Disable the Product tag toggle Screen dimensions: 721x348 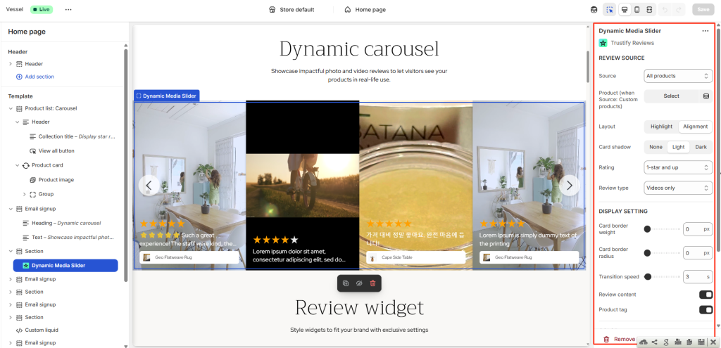705,310
